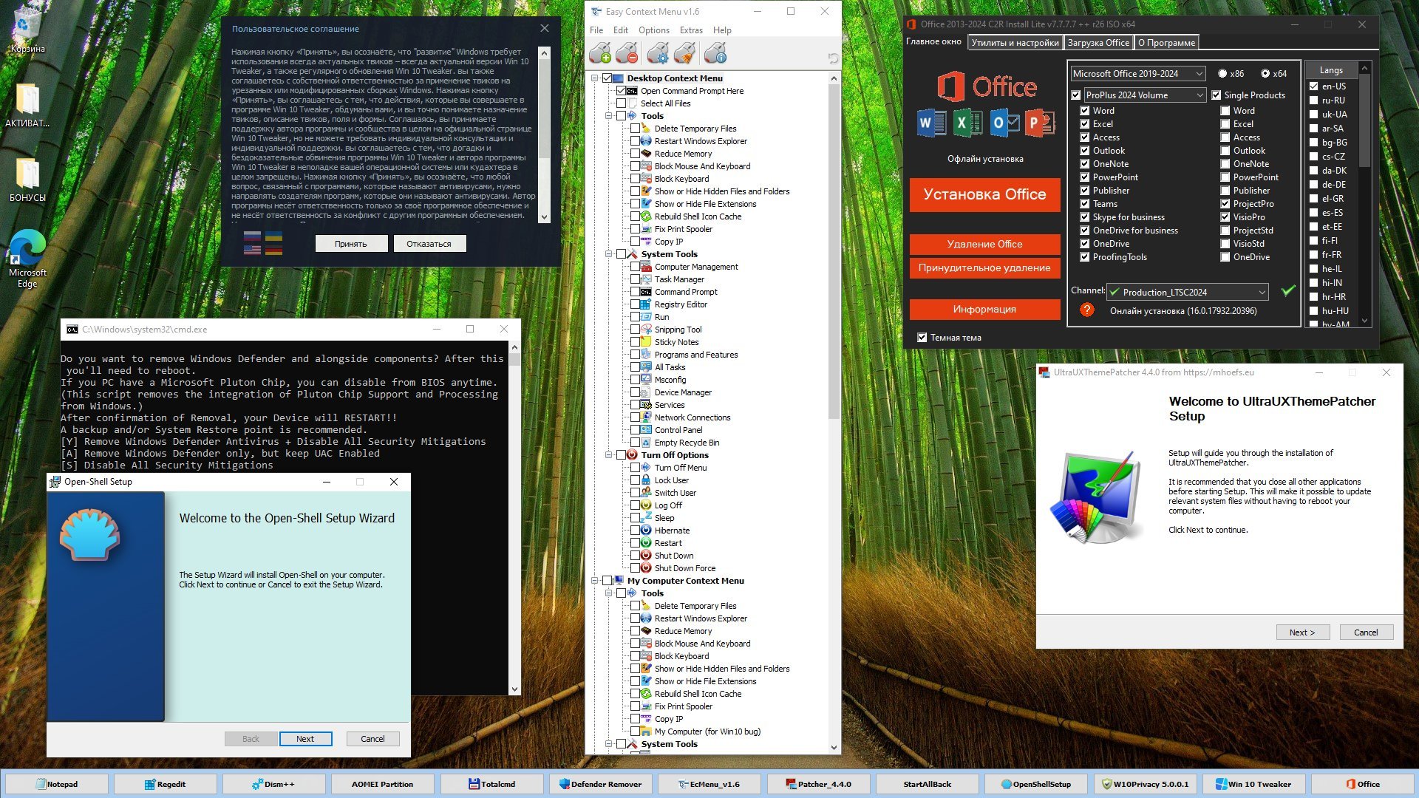Toggle the ProjectPro checkbox
This screenshot has width=1419, height=798.
point(1225,204)
